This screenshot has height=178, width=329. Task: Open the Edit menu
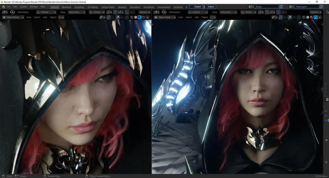(15, 7)
